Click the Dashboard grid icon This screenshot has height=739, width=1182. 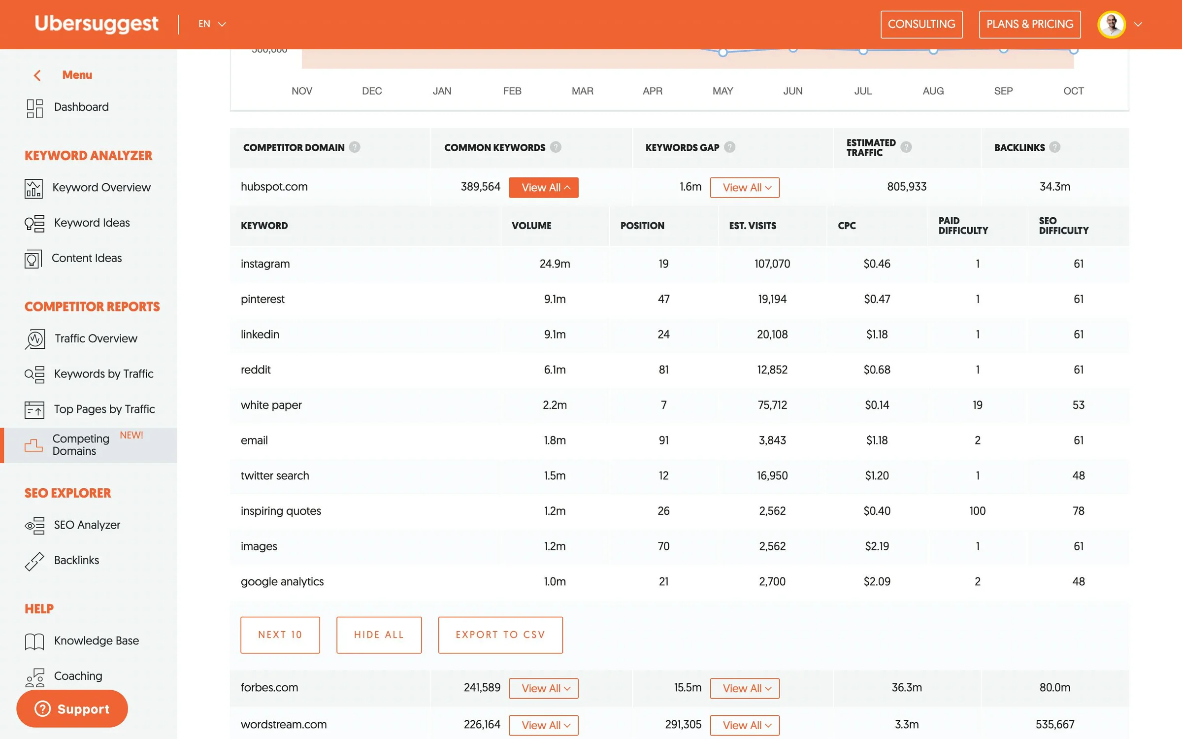pos(34,108)
